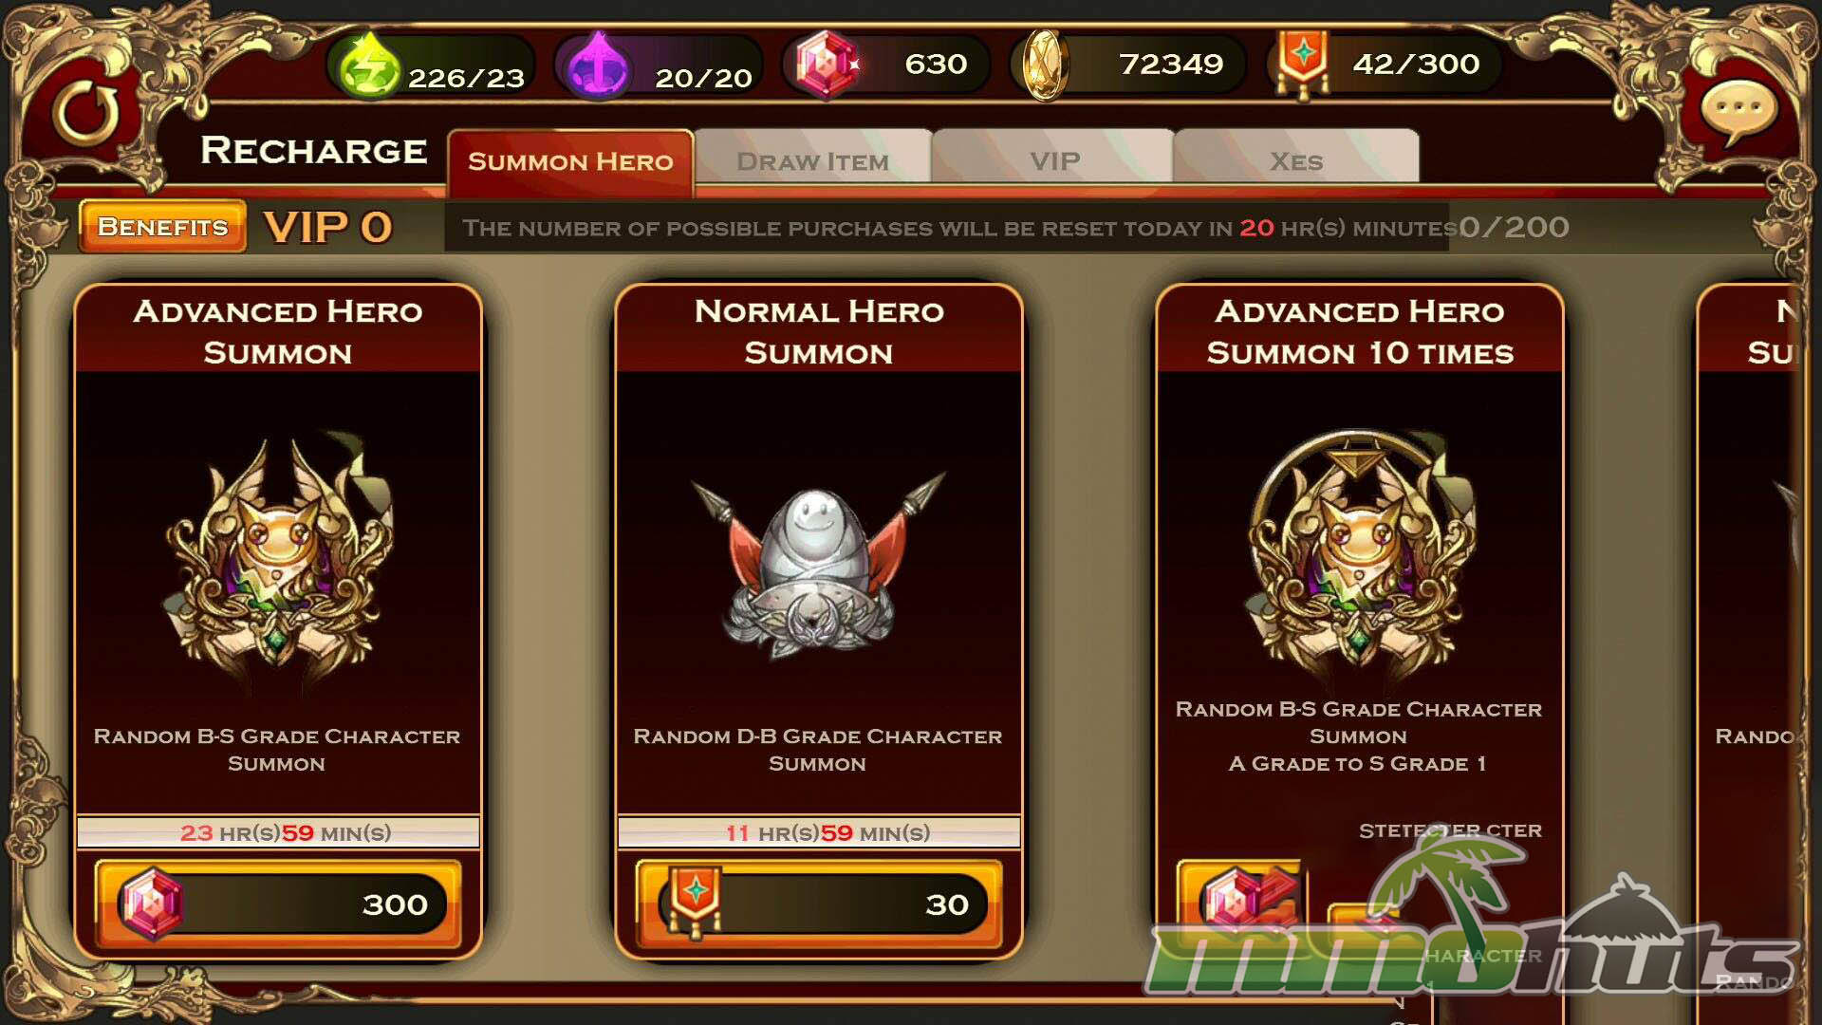This screenshot has width=1822, height=1025.
Task: Open the chat speech bubble icon
Action: (1737, 111)
